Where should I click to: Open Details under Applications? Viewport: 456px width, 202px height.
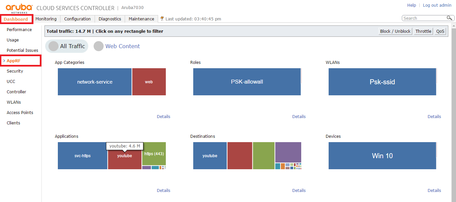tap(163, 190)
